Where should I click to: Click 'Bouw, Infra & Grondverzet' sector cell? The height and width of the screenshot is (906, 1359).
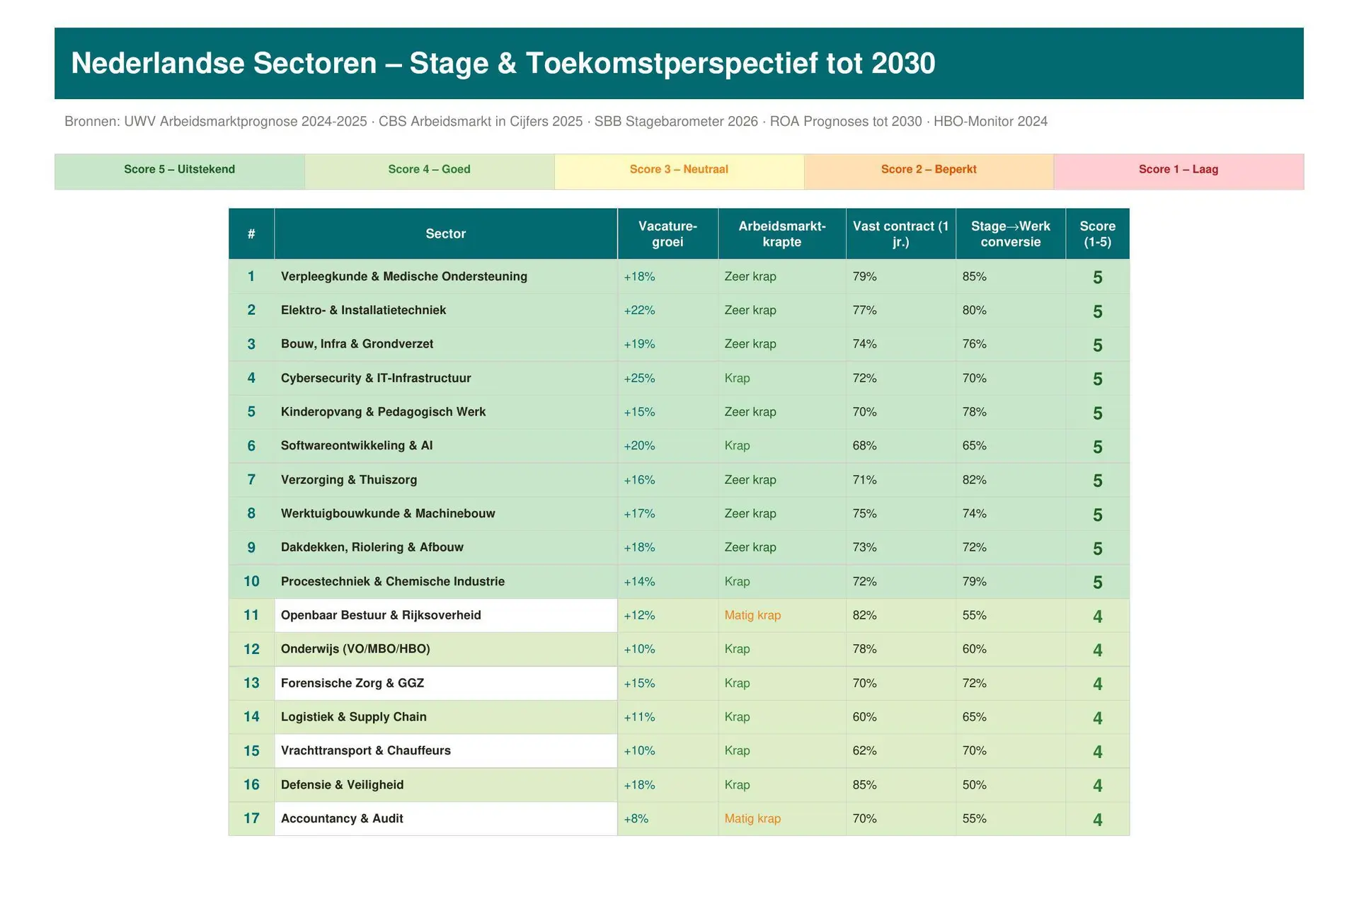[446, 344]
